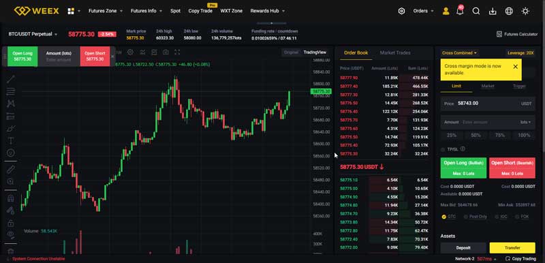
Task: Enable the TP/SL checkbox
Action: coord(443,149)
